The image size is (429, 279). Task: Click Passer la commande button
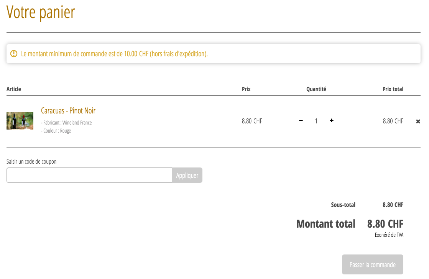coord(372,264)
